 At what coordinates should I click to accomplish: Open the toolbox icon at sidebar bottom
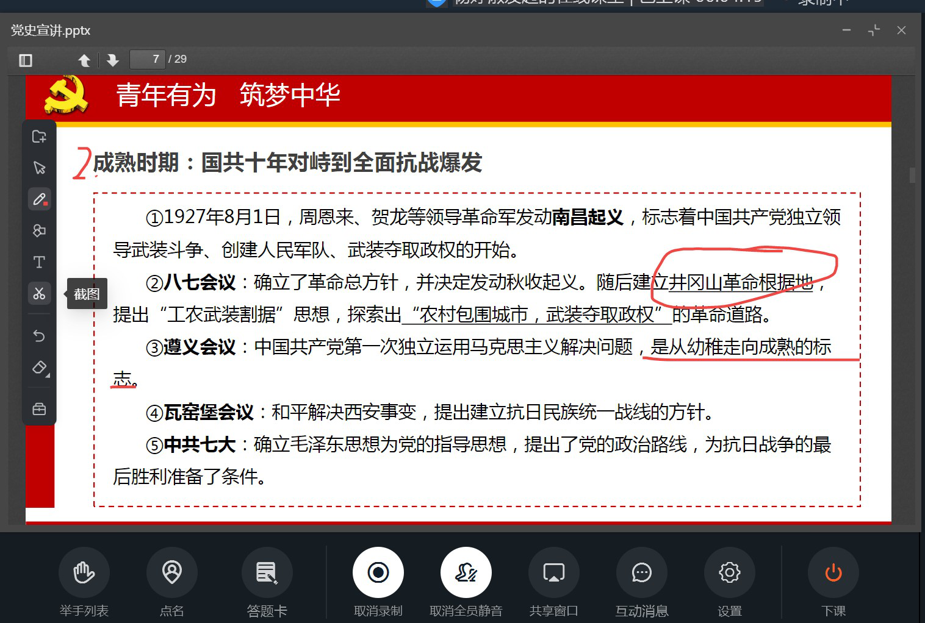tap(39, 409)
